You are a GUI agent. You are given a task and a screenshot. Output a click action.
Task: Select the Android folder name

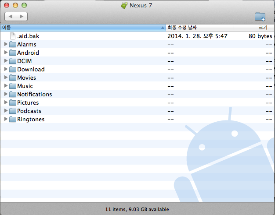(28, 53)
